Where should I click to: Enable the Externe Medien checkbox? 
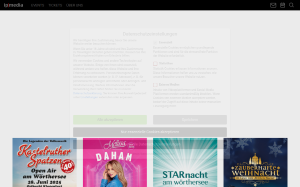point(155,85)
